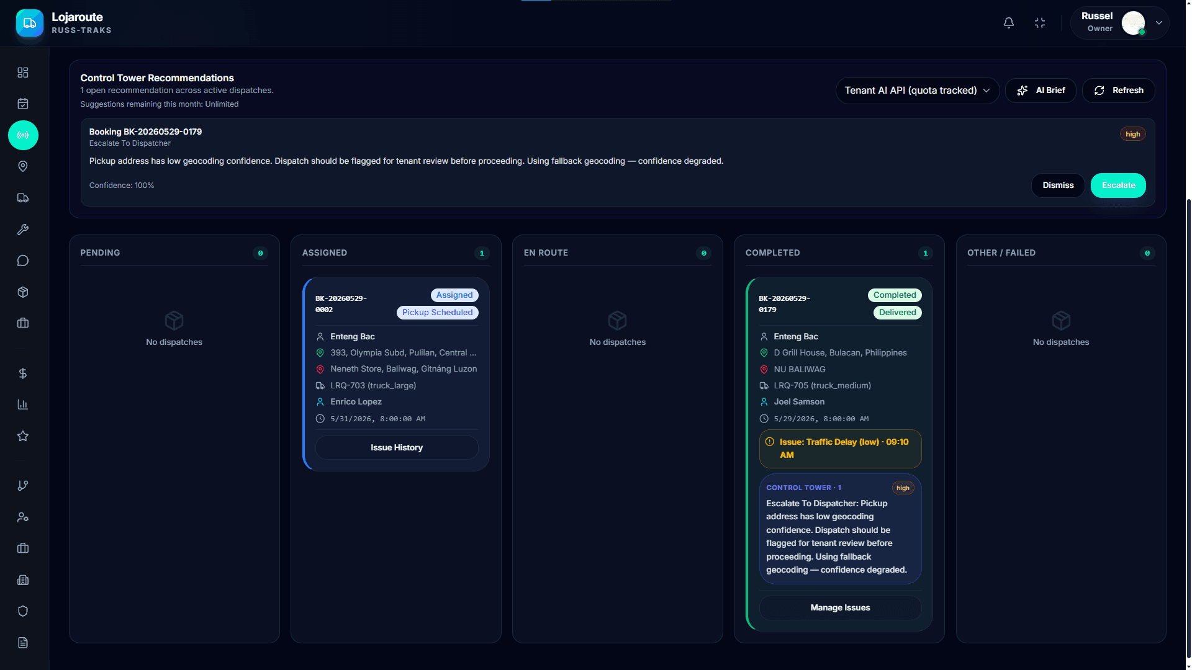Click driver name Joel Samson
The image size is (1192, 670).
[x=799, y=402]
